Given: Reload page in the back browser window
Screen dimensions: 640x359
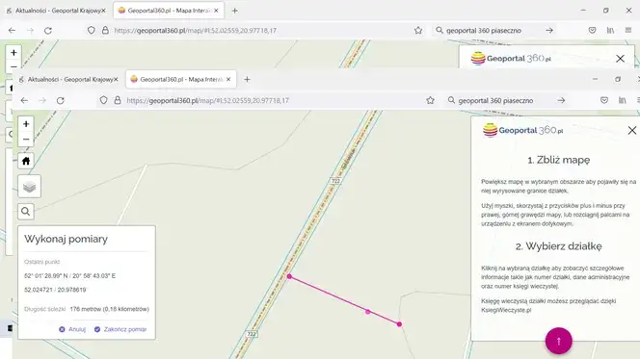Looking at the screenshot, I should [48, 30].
